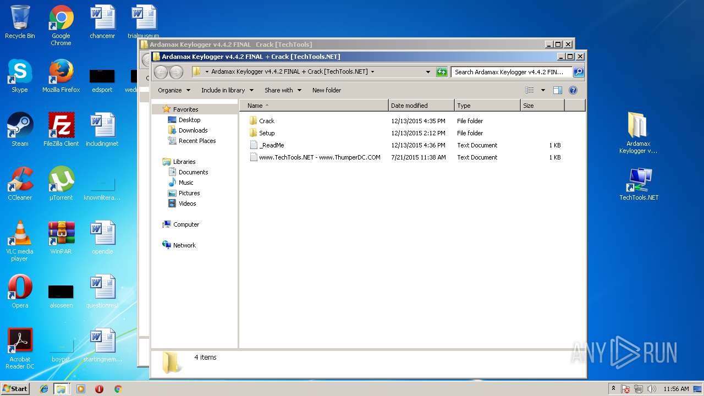The height and width of the screenshot is (396, 704).
Task: Open the Organize menu
Action: click(174, 90)
